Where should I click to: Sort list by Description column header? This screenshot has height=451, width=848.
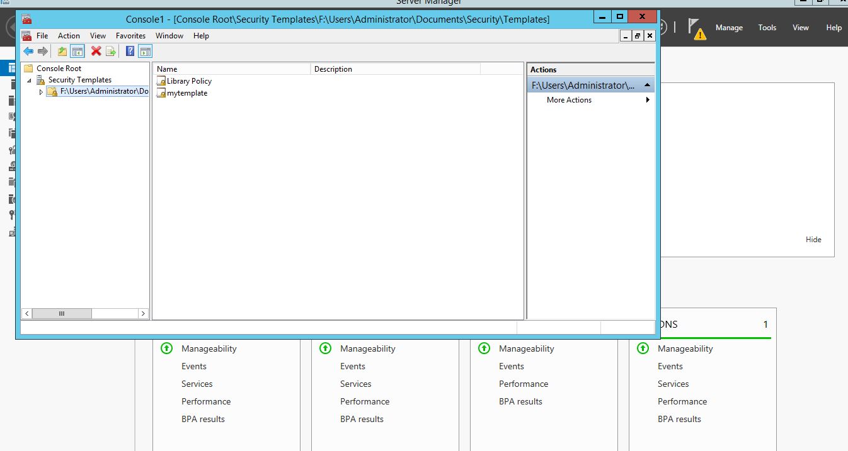pos(333,69)
